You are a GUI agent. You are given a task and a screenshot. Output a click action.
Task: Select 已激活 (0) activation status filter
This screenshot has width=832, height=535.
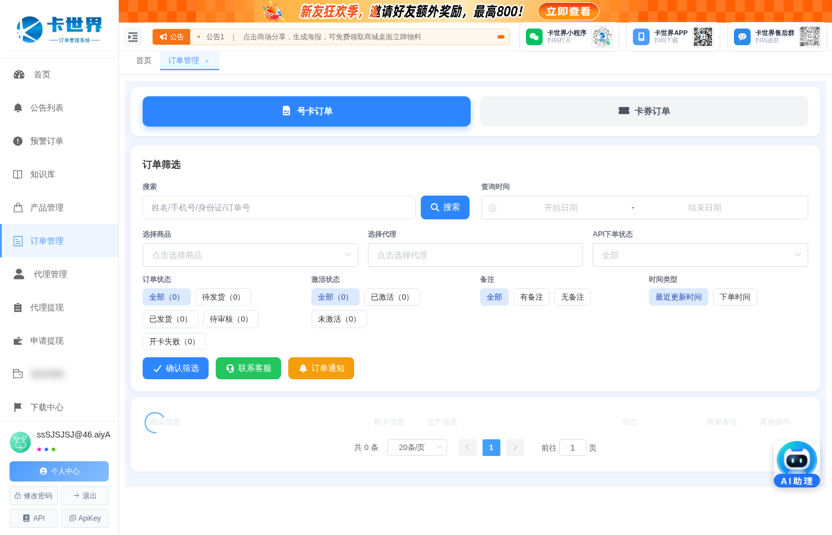pyautogui.click(x=392, y=297)
